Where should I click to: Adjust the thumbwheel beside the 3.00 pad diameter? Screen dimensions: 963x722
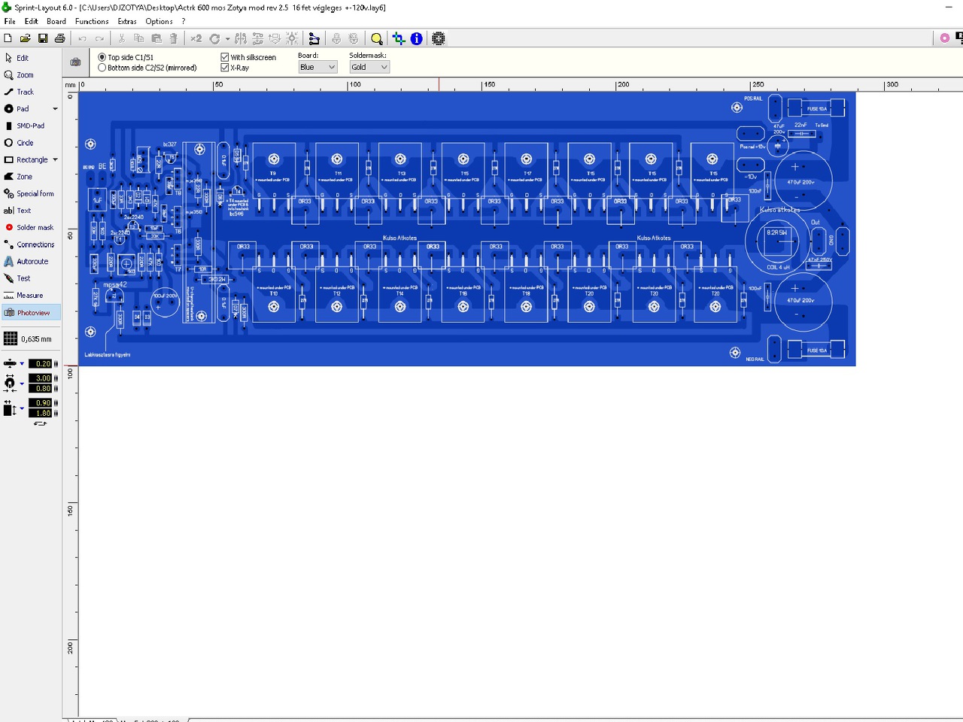56,378
